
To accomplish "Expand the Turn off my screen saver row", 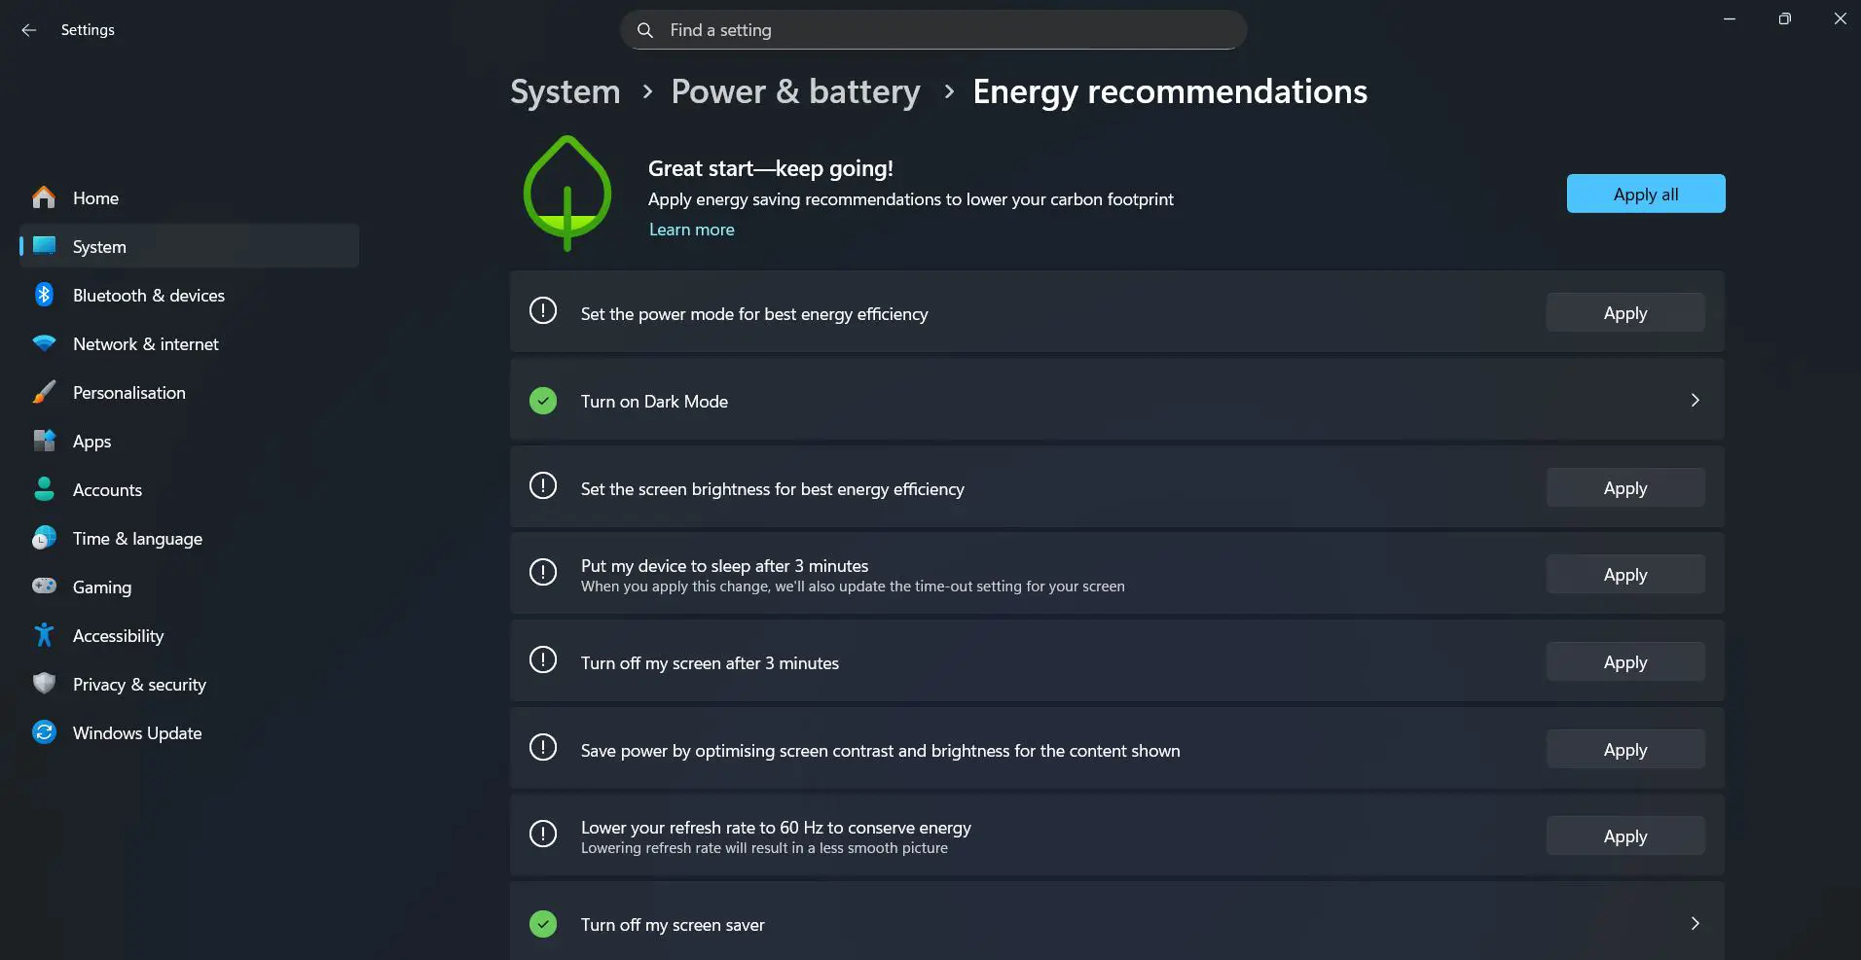I will 1696,923.
